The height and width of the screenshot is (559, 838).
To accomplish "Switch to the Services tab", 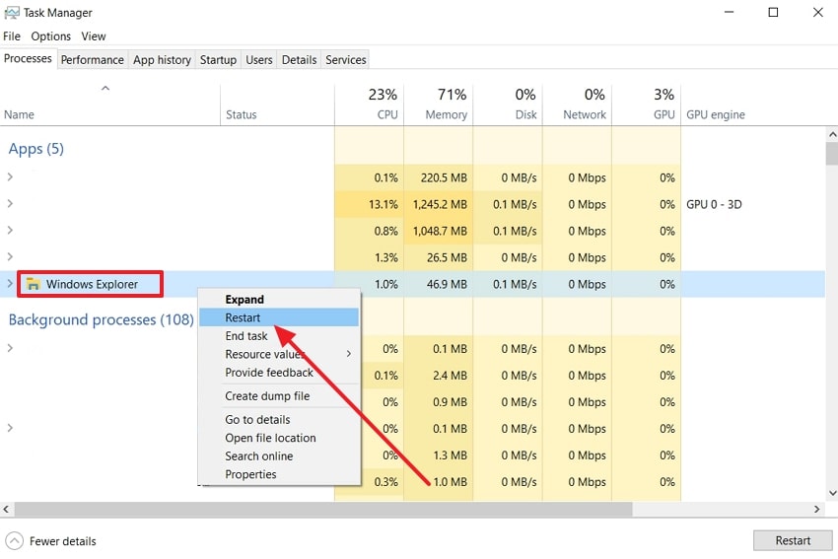I will pos(346,60).
